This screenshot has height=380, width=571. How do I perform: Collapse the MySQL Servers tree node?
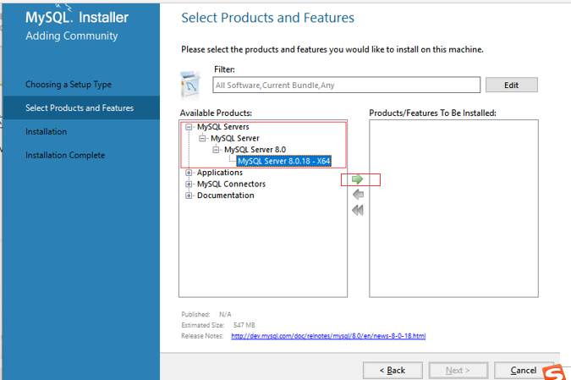point(189,127)
